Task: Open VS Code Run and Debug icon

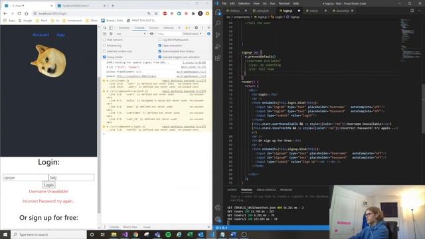Action: coord(218,46)
